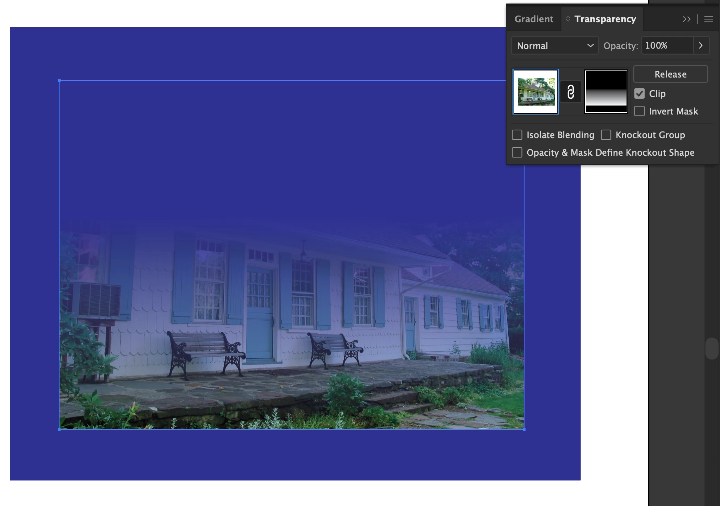
Task: Open the Transparency panel hamburger menu
Action: 709,19
